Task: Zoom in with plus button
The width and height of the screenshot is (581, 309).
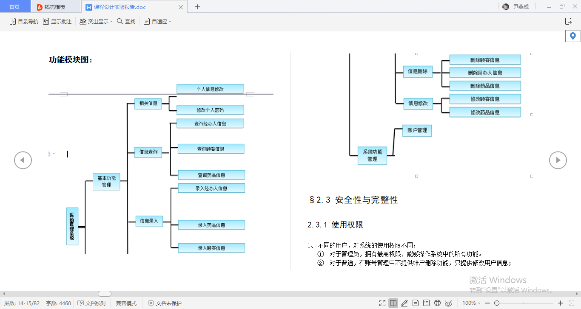Action: (x=561, y=303)
